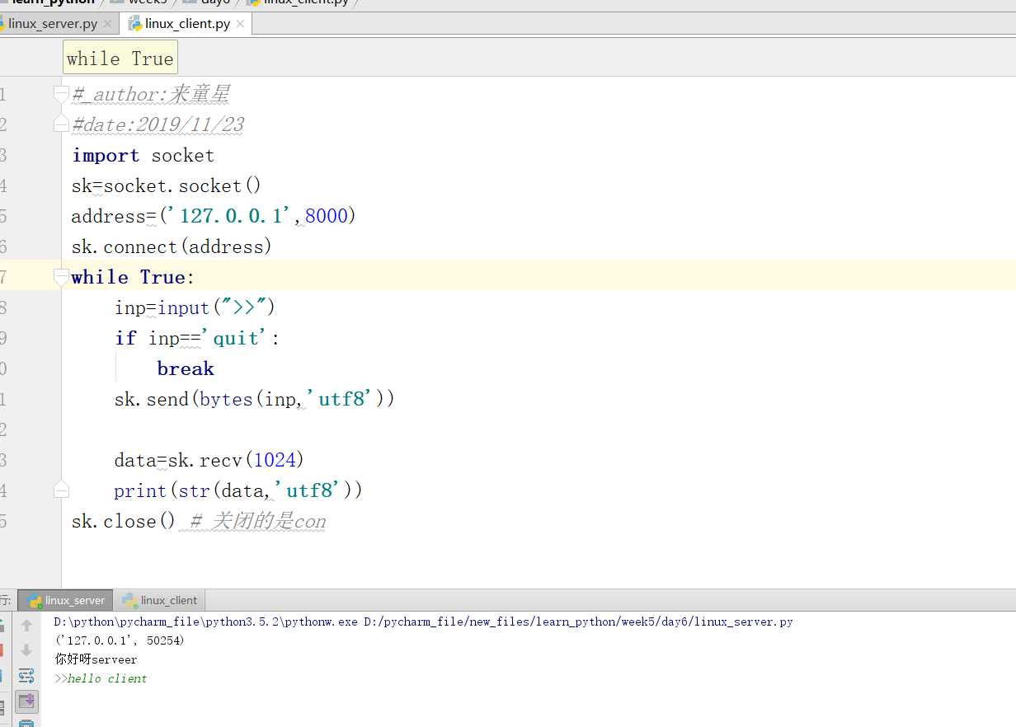Image resolution: width=1016 pixels, height=727 pixels.
Task: Click the '#date:2019/11/23' comment line
Action: pos(158,125)
